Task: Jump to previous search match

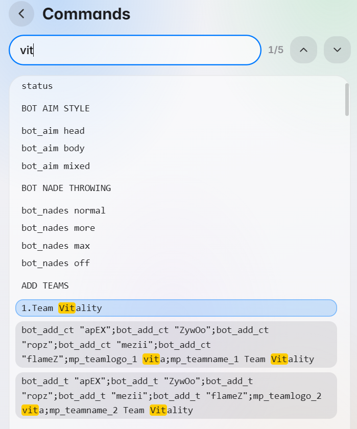Action: (303, 50)
